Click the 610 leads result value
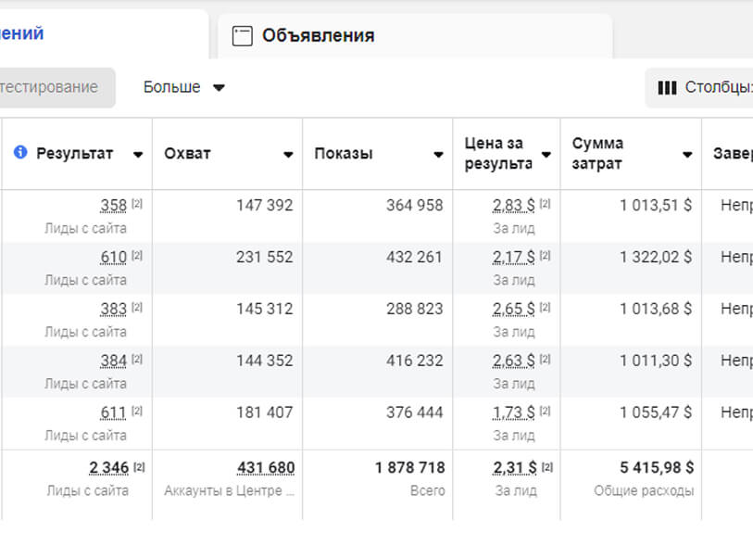 click(113, 257)
